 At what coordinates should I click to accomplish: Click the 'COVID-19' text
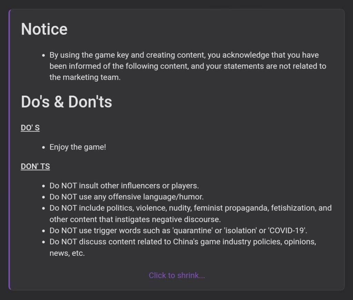pos(287,230)
